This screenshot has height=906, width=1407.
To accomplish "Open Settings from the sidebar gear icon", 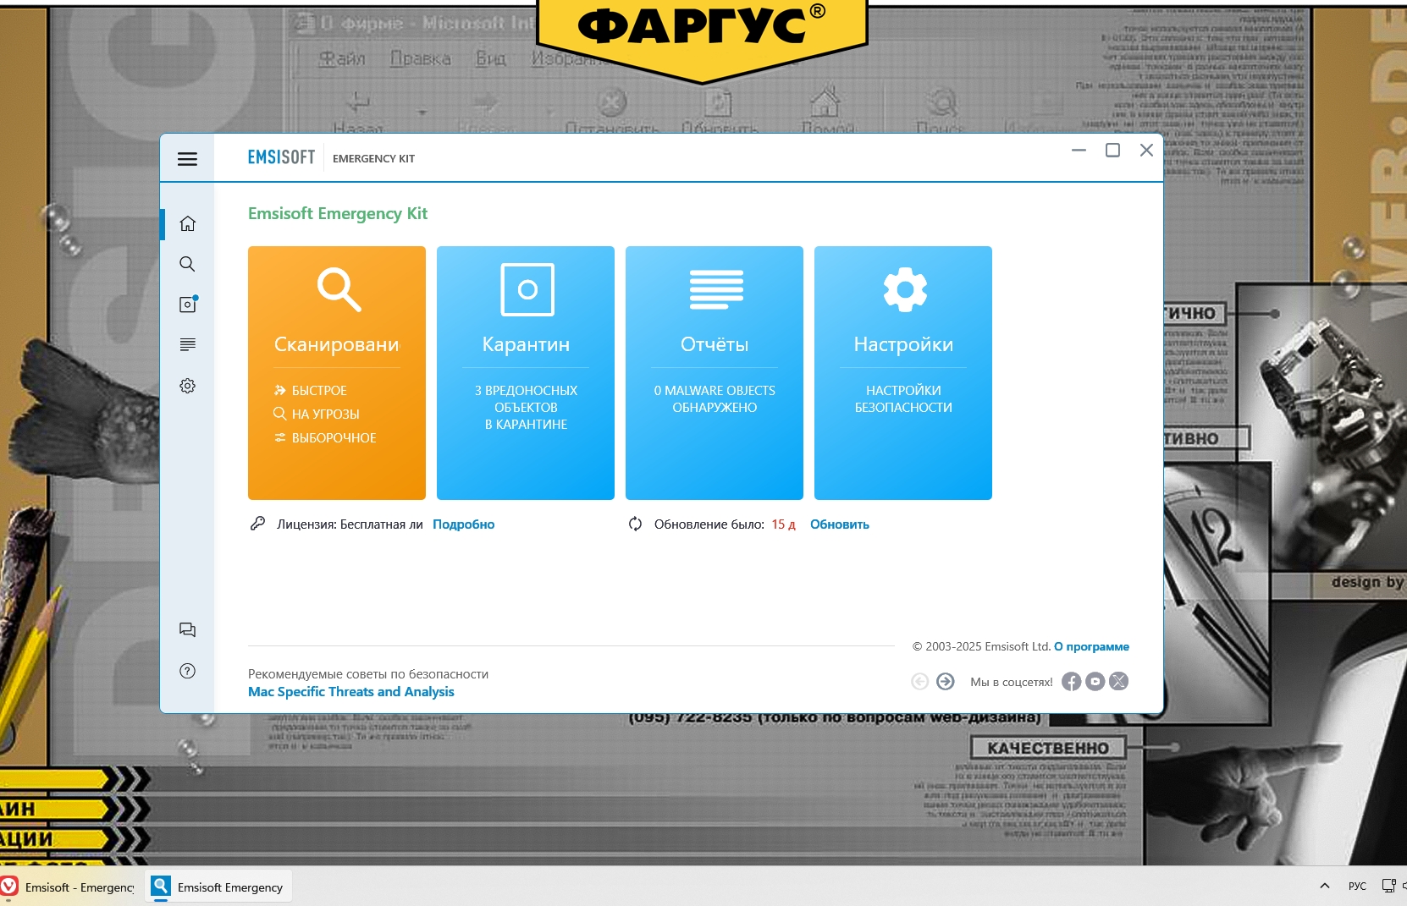I will 187,386.
